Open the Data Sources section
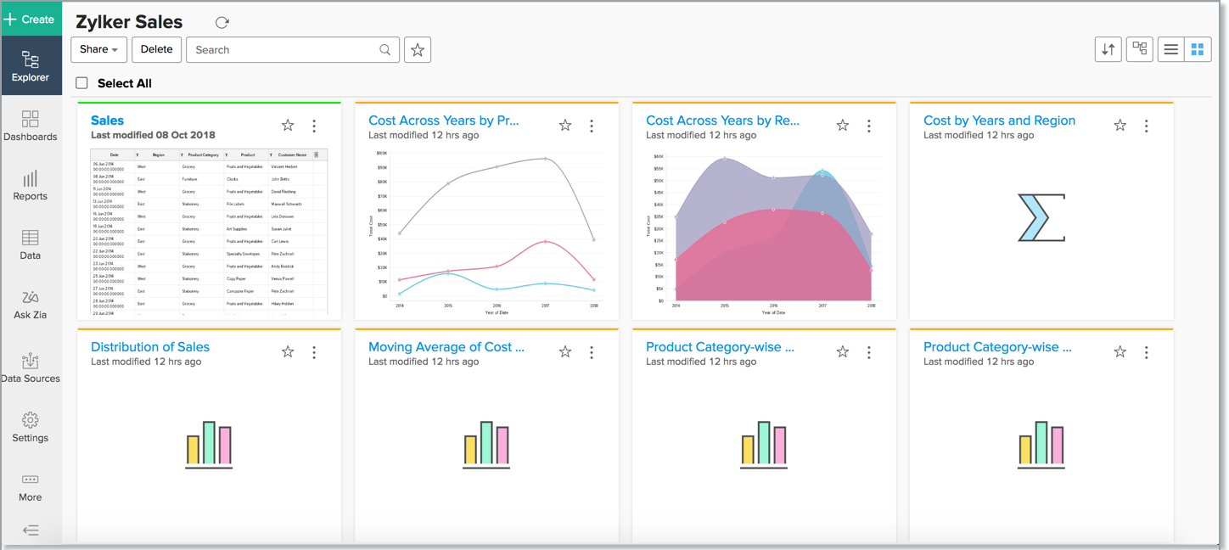 (31, 368)
